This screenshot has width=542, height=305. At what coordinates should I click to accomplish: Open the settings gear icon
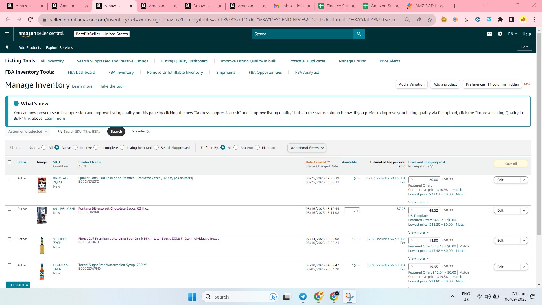tap(500, 34)
